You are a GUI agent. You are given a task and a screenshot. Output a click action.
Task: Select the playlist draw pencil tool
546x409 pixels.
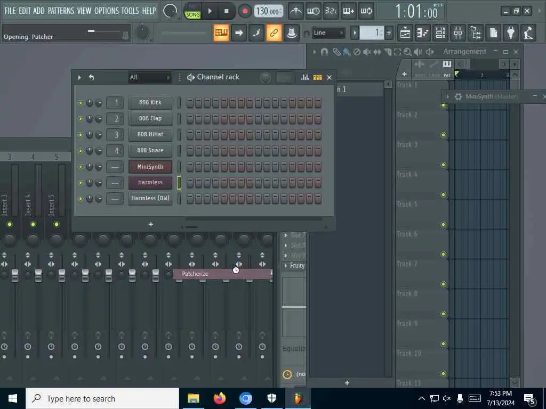(336, 52)
